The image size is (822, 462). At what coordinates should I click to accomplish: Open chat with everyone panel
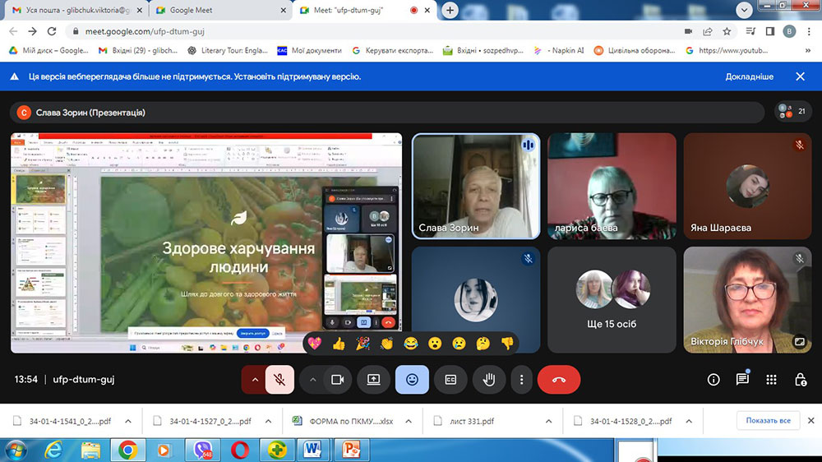click(742, 379)
